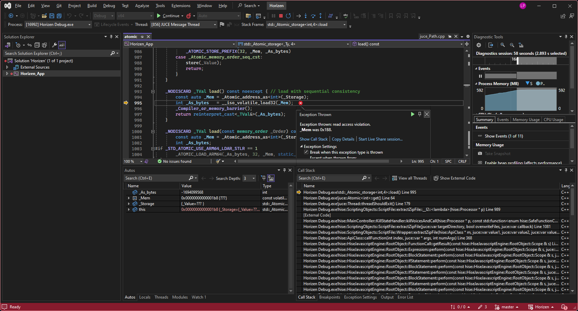Click the Step Over arrow icon
Screen dimensions: 578x311
pyautogui.click(x=313, y=16)
